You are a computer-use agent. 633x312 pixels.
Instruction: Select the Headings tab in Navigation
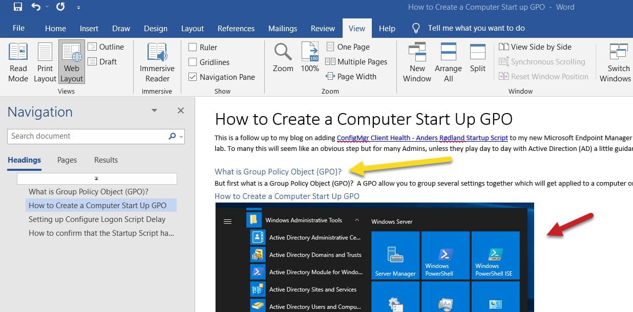[x=24, y=160]
